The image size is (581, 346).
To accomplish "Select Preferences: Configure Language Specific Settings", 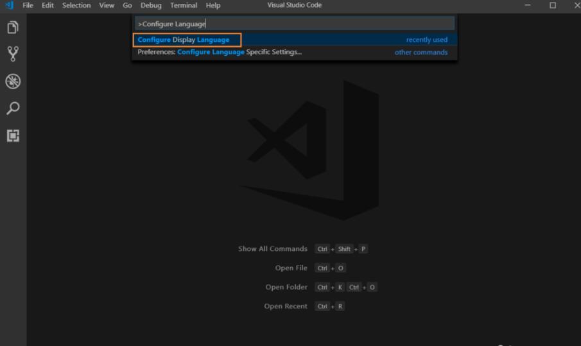I will click(x=220, y=52).
